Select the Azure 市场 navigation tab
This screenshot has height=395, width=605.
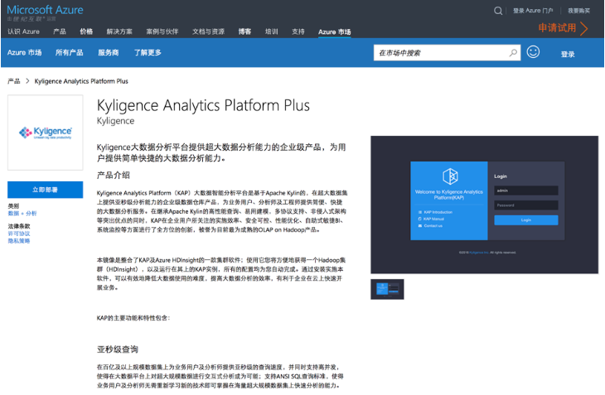point(334,32)
